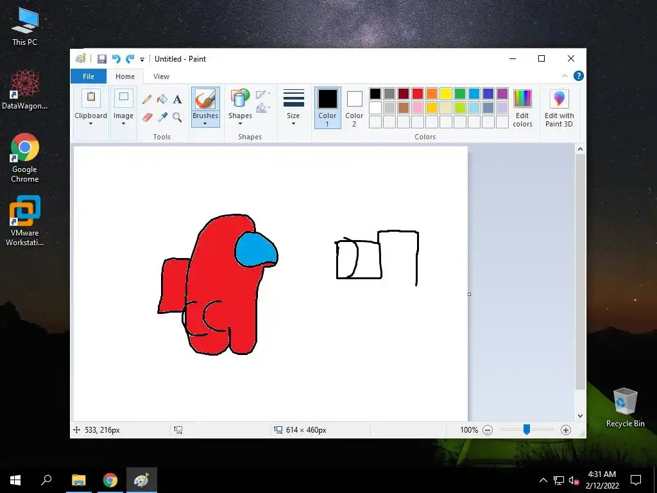
Task: Select the This PC desktop icon
Action: [25, 26]
